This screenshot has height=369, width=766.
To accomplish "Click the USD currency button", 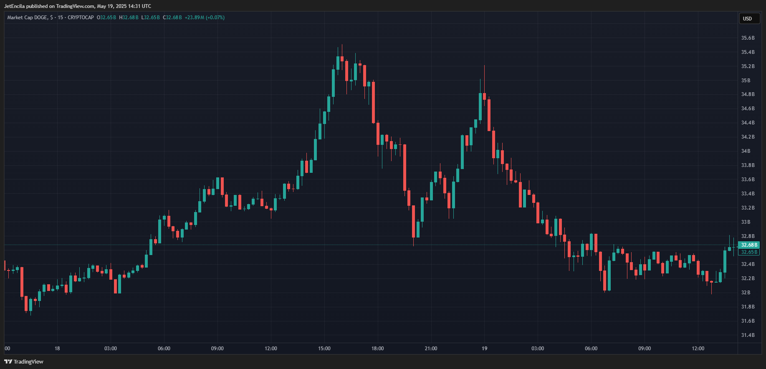I will click(x=749, y=18).
